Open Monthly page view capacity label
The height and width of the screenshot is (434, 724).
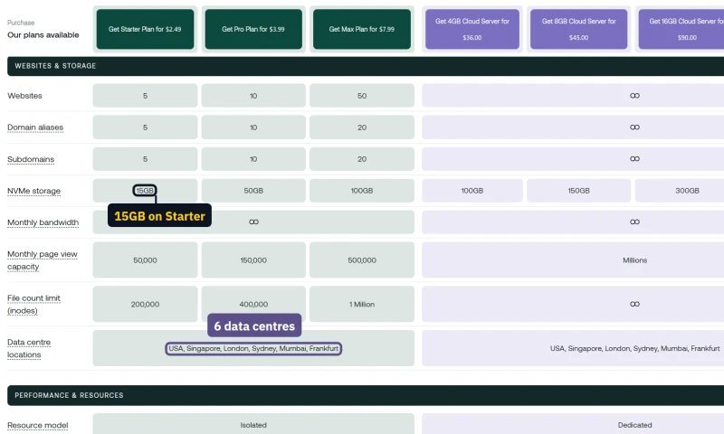(x=42, y=260)
